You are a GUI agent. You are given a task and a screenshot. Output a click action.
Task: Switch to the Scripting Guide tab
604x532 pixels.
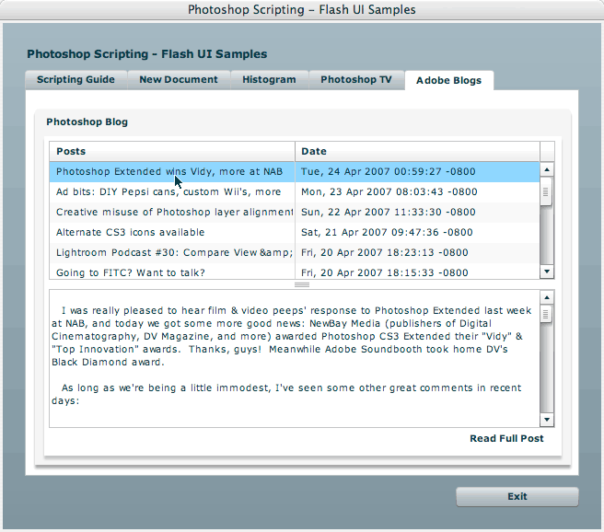75,80
